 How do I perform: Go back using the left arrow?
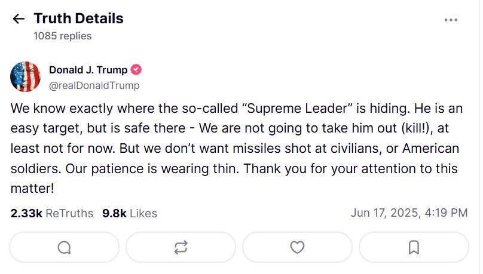click(x=19, y=19)
